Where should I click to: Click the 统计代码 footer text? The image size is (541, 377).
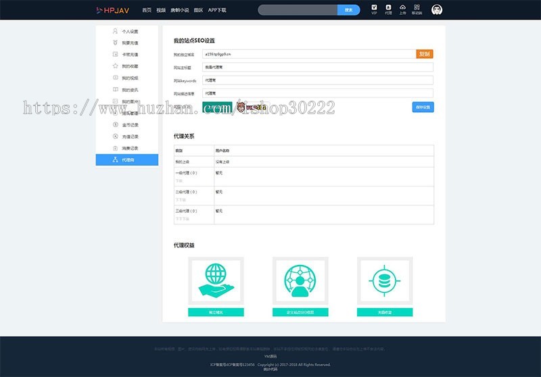(270, 369)
